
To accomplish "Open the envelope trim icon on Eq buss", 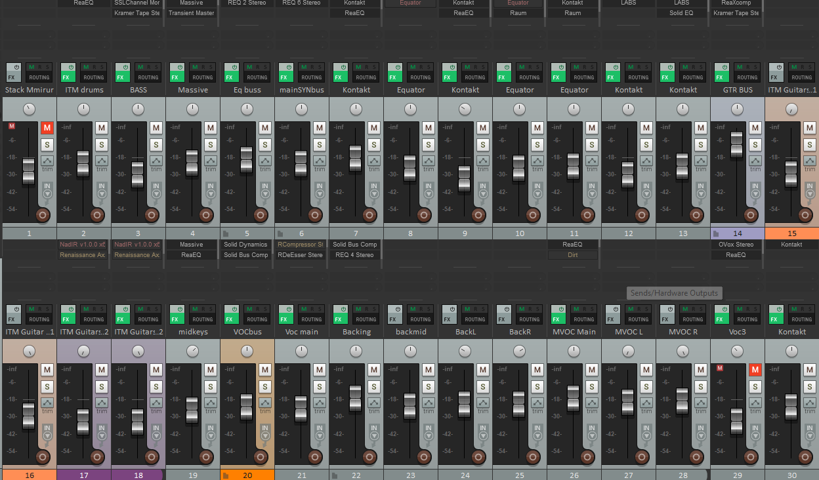I will tap(264, 161).
